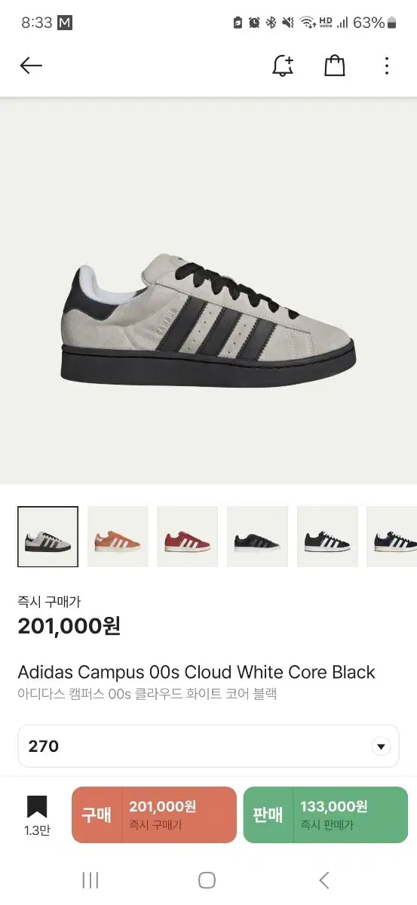Viewport: 417px width, 905px height.
Task: Select the grey and black shoe thumbnail
Action: 48,537
